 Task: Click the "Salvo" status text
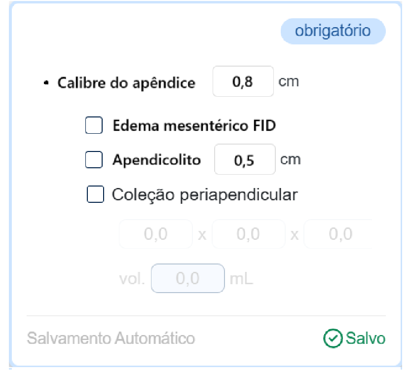[x=366, y=338]
